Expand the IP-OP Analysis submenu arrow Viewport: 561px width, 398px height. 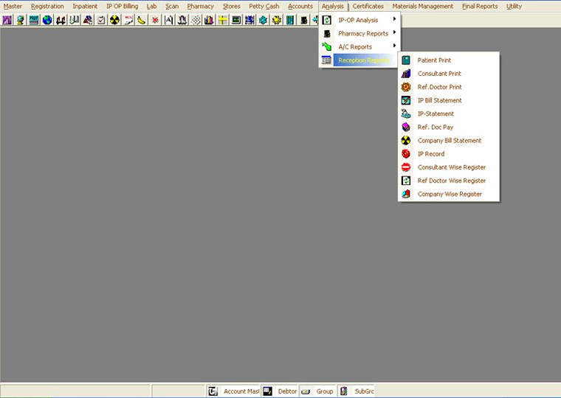tap(394, 18)
